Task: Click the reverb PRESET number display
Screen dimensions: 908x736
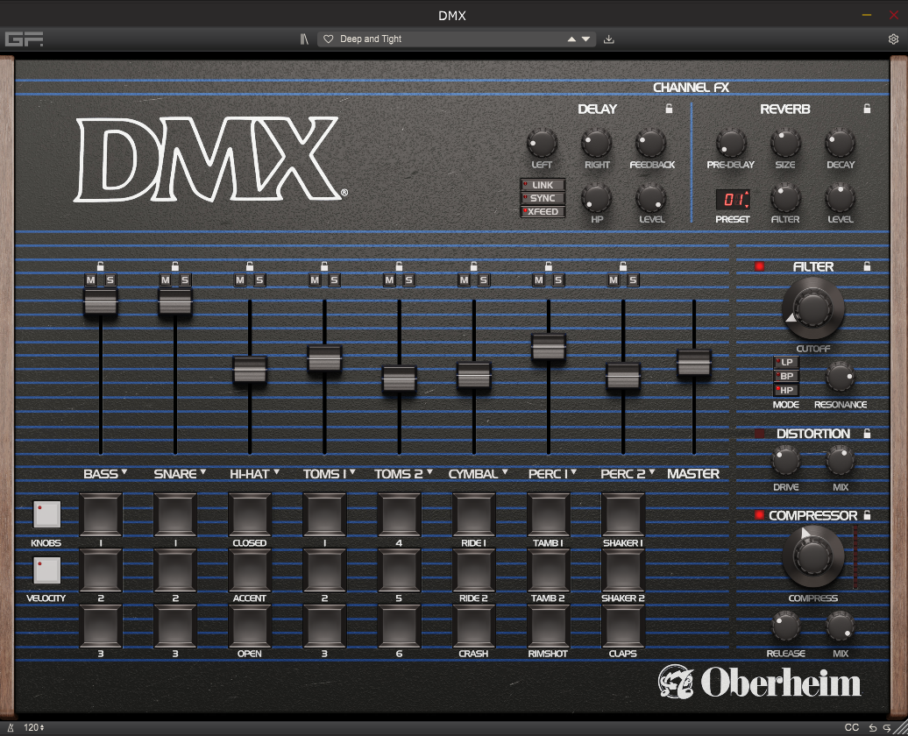Action: click(x=733, y=200)
